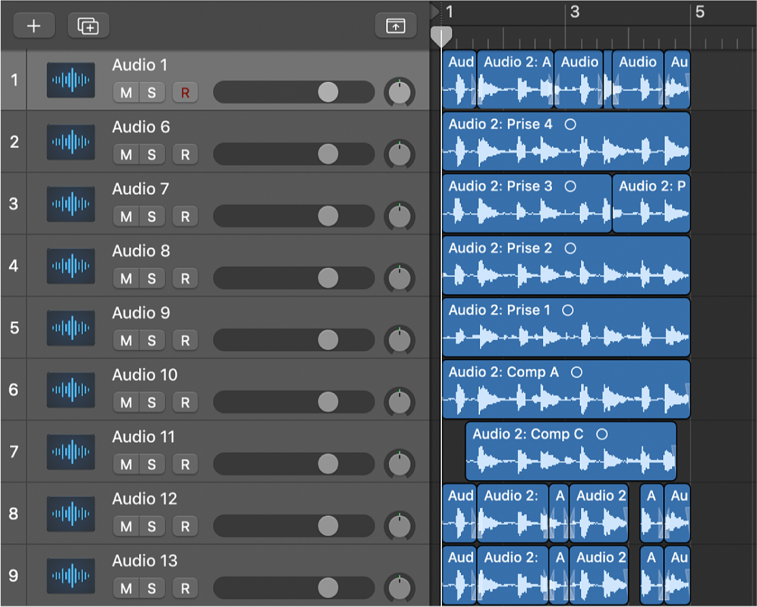Click the global tracks button above Audio 1
Image resolution: width=757 pixels, height=607 pixels.
[395, 26]
